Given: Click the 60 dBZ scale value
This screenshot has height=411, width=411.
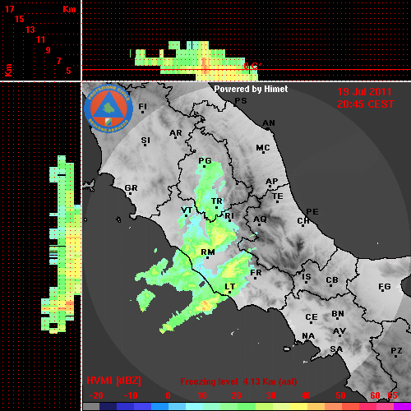Looking at the screenshot, I should pos(375,395).
